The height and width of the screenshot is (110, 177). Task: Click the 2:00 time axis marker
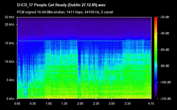(x=80, y=103)
